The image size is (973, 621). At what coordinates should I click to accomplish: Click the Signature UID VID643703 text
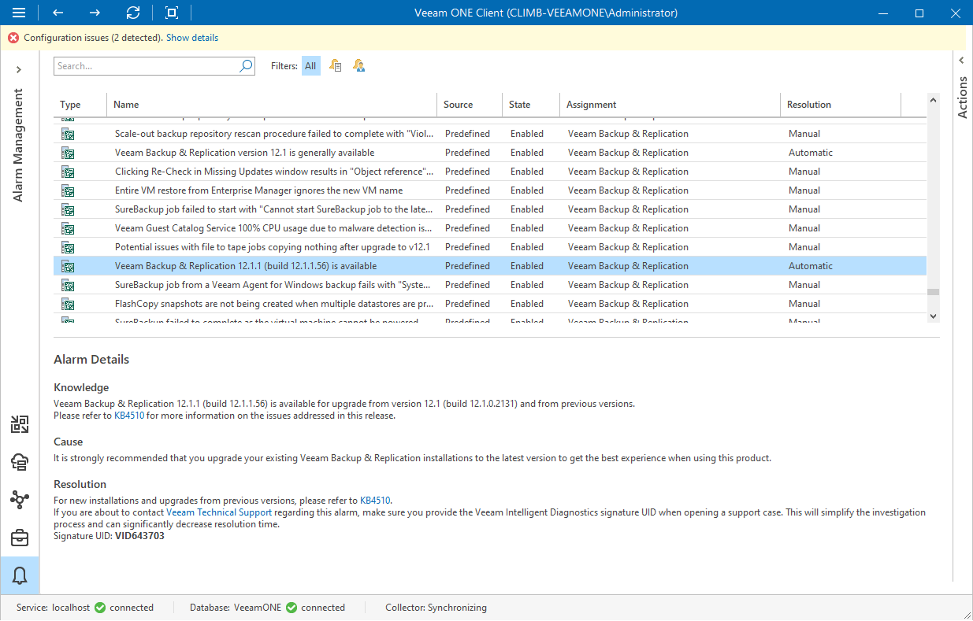click(x=109, y=536)
